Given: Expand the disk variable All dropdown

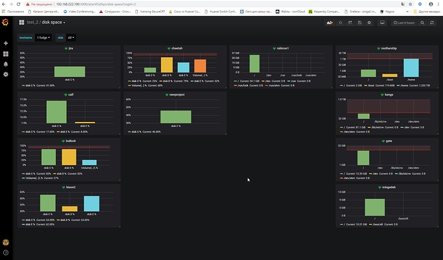Looking at the screenshot, I should tap(71, 38).
